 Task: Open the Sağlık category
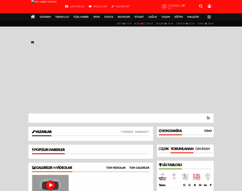[x=153, y=17]
